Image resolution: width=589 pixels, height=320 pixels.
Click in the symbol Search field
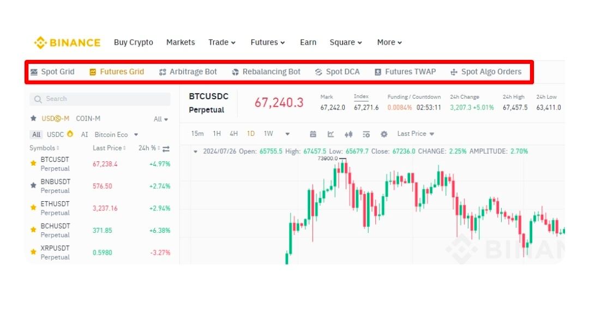click(x=100, y=99)
